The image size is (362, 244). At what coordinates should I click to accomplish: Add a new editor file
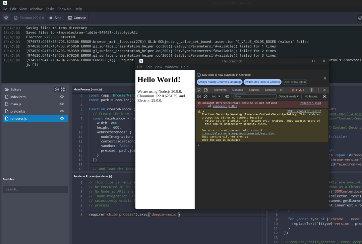pos(57,89)
